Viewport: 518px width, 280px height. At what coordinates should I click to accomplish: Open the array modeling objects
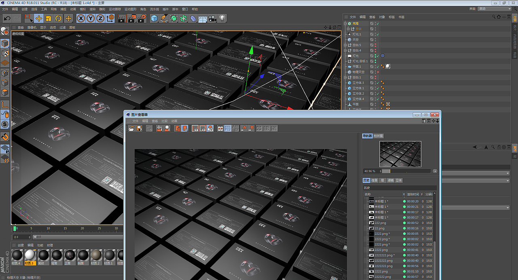pyautogui.click(x=183, y=18)
